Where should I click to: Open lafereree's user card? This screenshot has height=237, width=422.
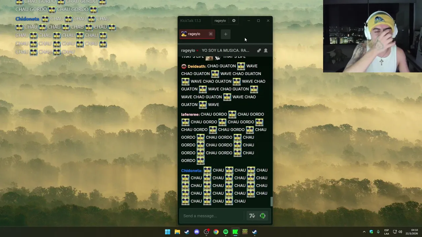[190, 114]
